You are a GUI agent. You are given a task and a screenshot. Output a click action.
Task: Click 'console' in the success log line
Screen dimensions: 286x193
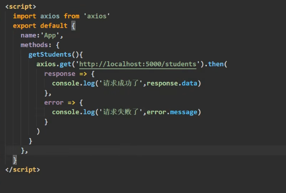[x=65, y=83]
